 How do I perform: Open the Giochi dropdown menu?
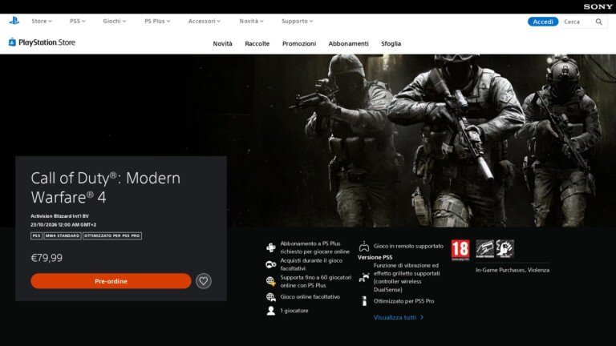pyautogui.click(x=115, y=21)
